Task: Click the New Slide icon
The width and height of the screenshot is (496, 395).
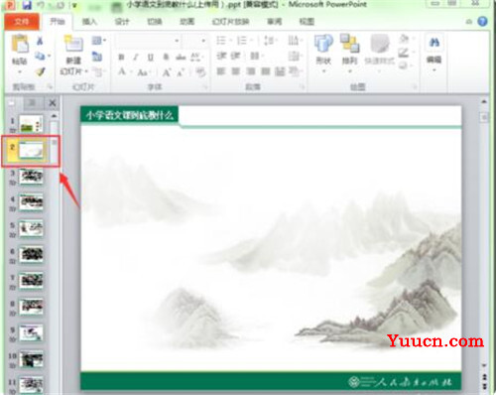Action: (x=73, y=44)
